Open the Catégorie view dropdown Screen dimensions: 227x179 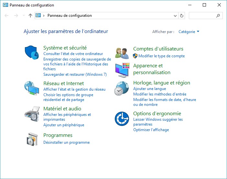point(189,32)
